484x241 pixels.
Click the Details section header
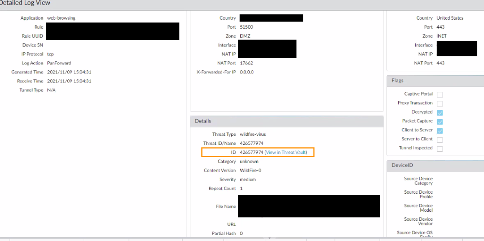[287, 121]
